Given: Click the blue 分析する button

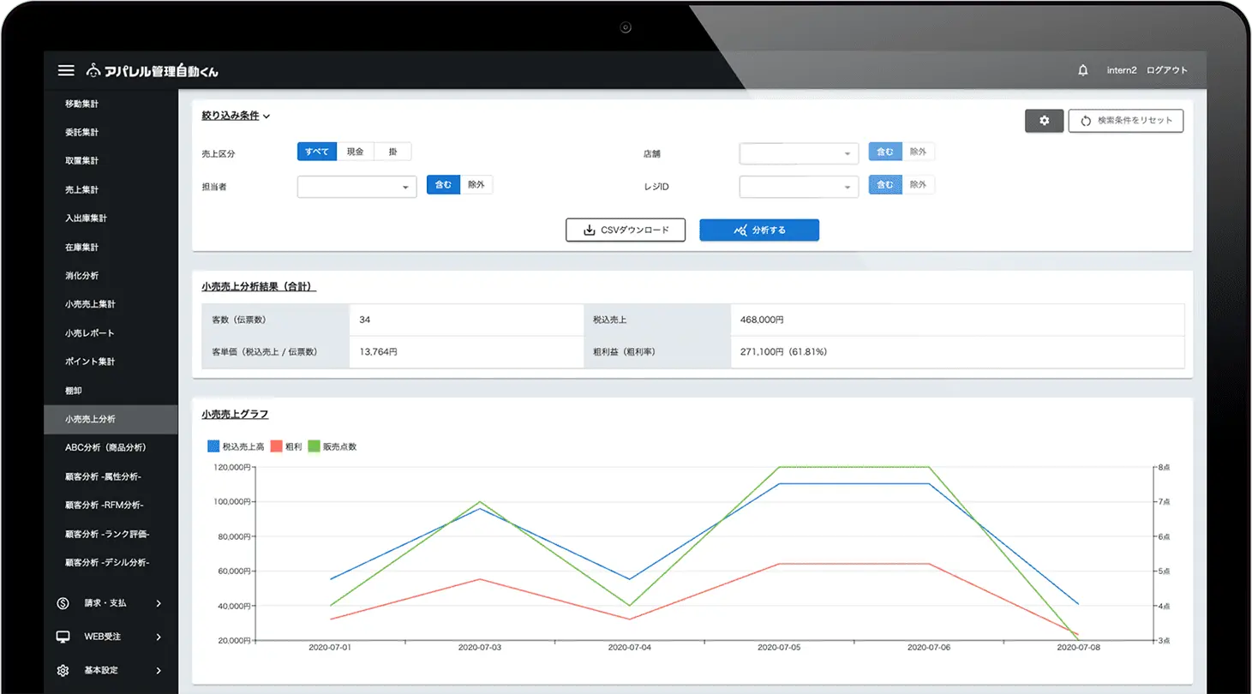Looking at the screenshot, I should click(x=758, y=230).
